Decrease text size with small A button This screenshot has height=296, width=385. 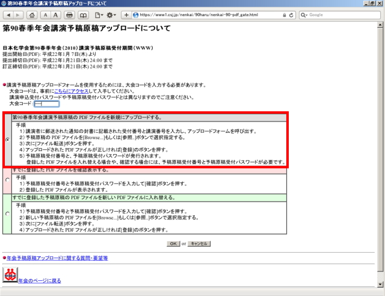point(46,15)
